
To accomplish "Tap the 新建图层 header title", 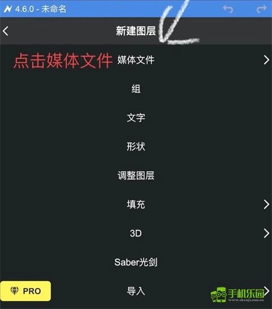I will pyautogui.click(x=135, y=31).
